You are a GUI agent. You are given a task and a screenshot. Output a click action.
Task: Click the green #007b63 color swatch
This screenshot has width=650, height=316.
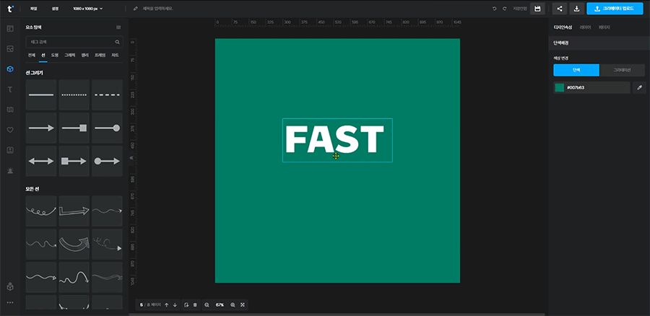[x=560, y=87]
